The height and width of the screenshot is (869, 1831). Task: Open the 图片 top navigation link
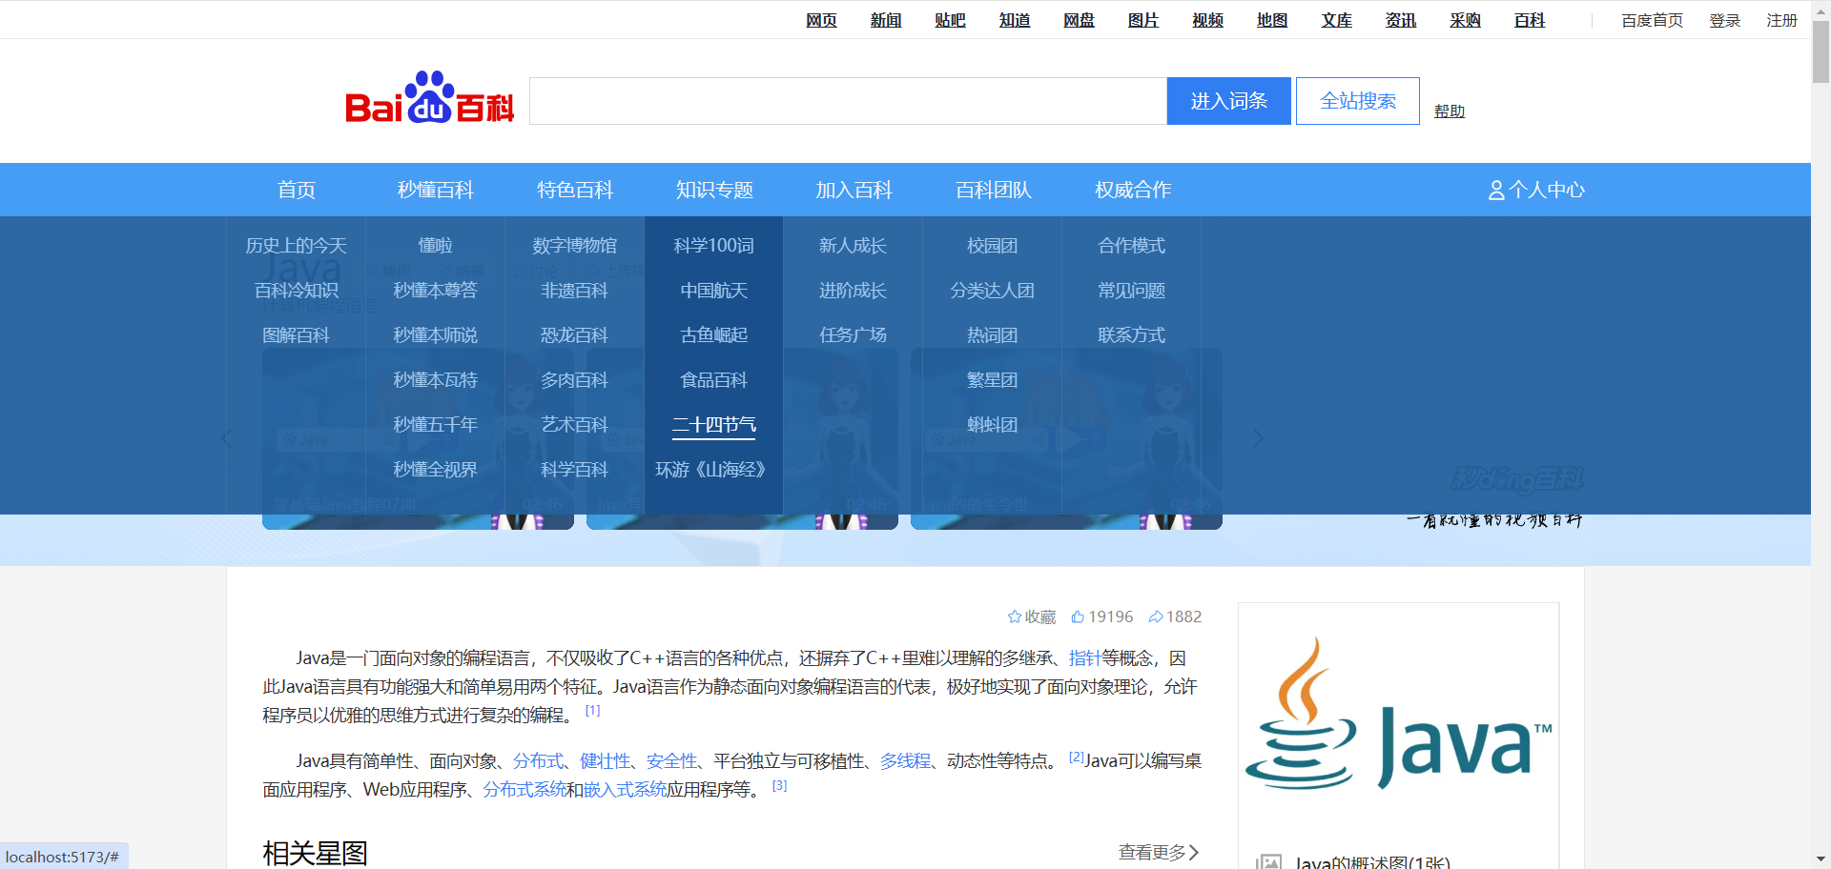1143,20
